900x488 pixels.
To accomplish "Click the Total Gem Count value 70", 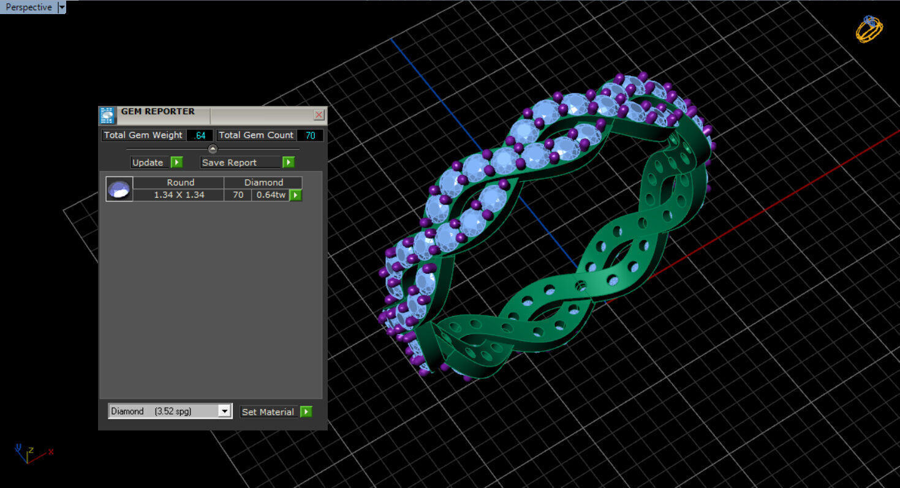I will [310, 135].
